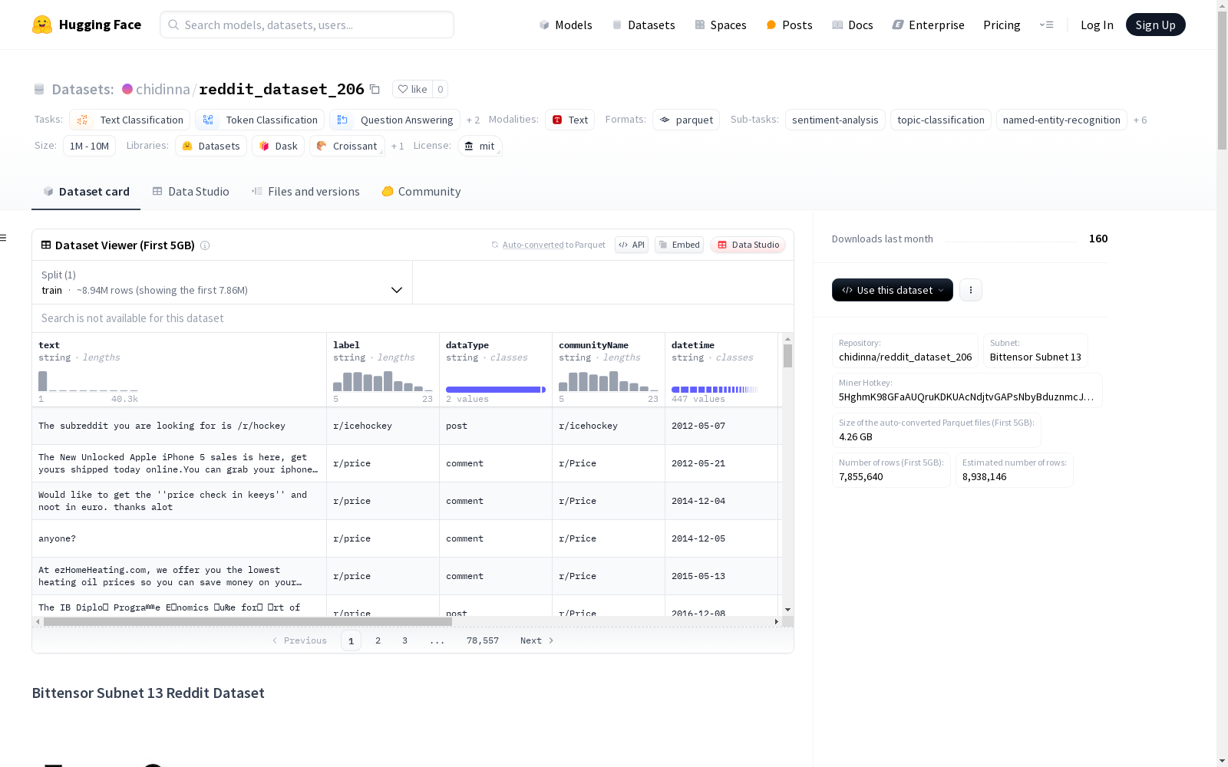Go to last page 78,557
1228x767 pixels.
click(x=483, y=640)
